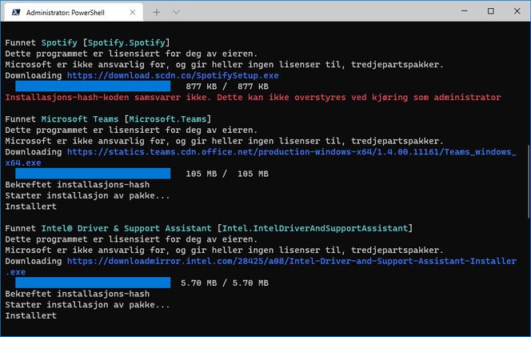Image resolution: width=531 pixels, height=337 pixels.
Task: Click the Intel 5.70 MB progress bar
Action: (x=93, y=283)
